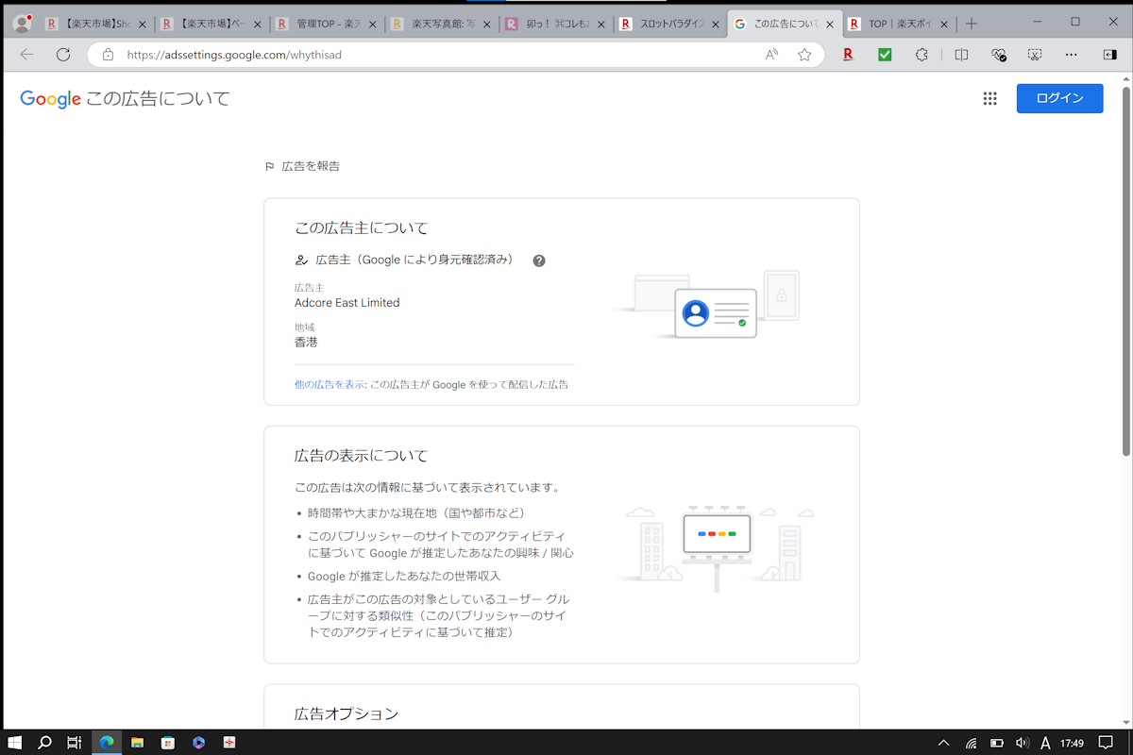Click the ログイン button
This screenshot has height=755, width=1133.
point(1059,98)
